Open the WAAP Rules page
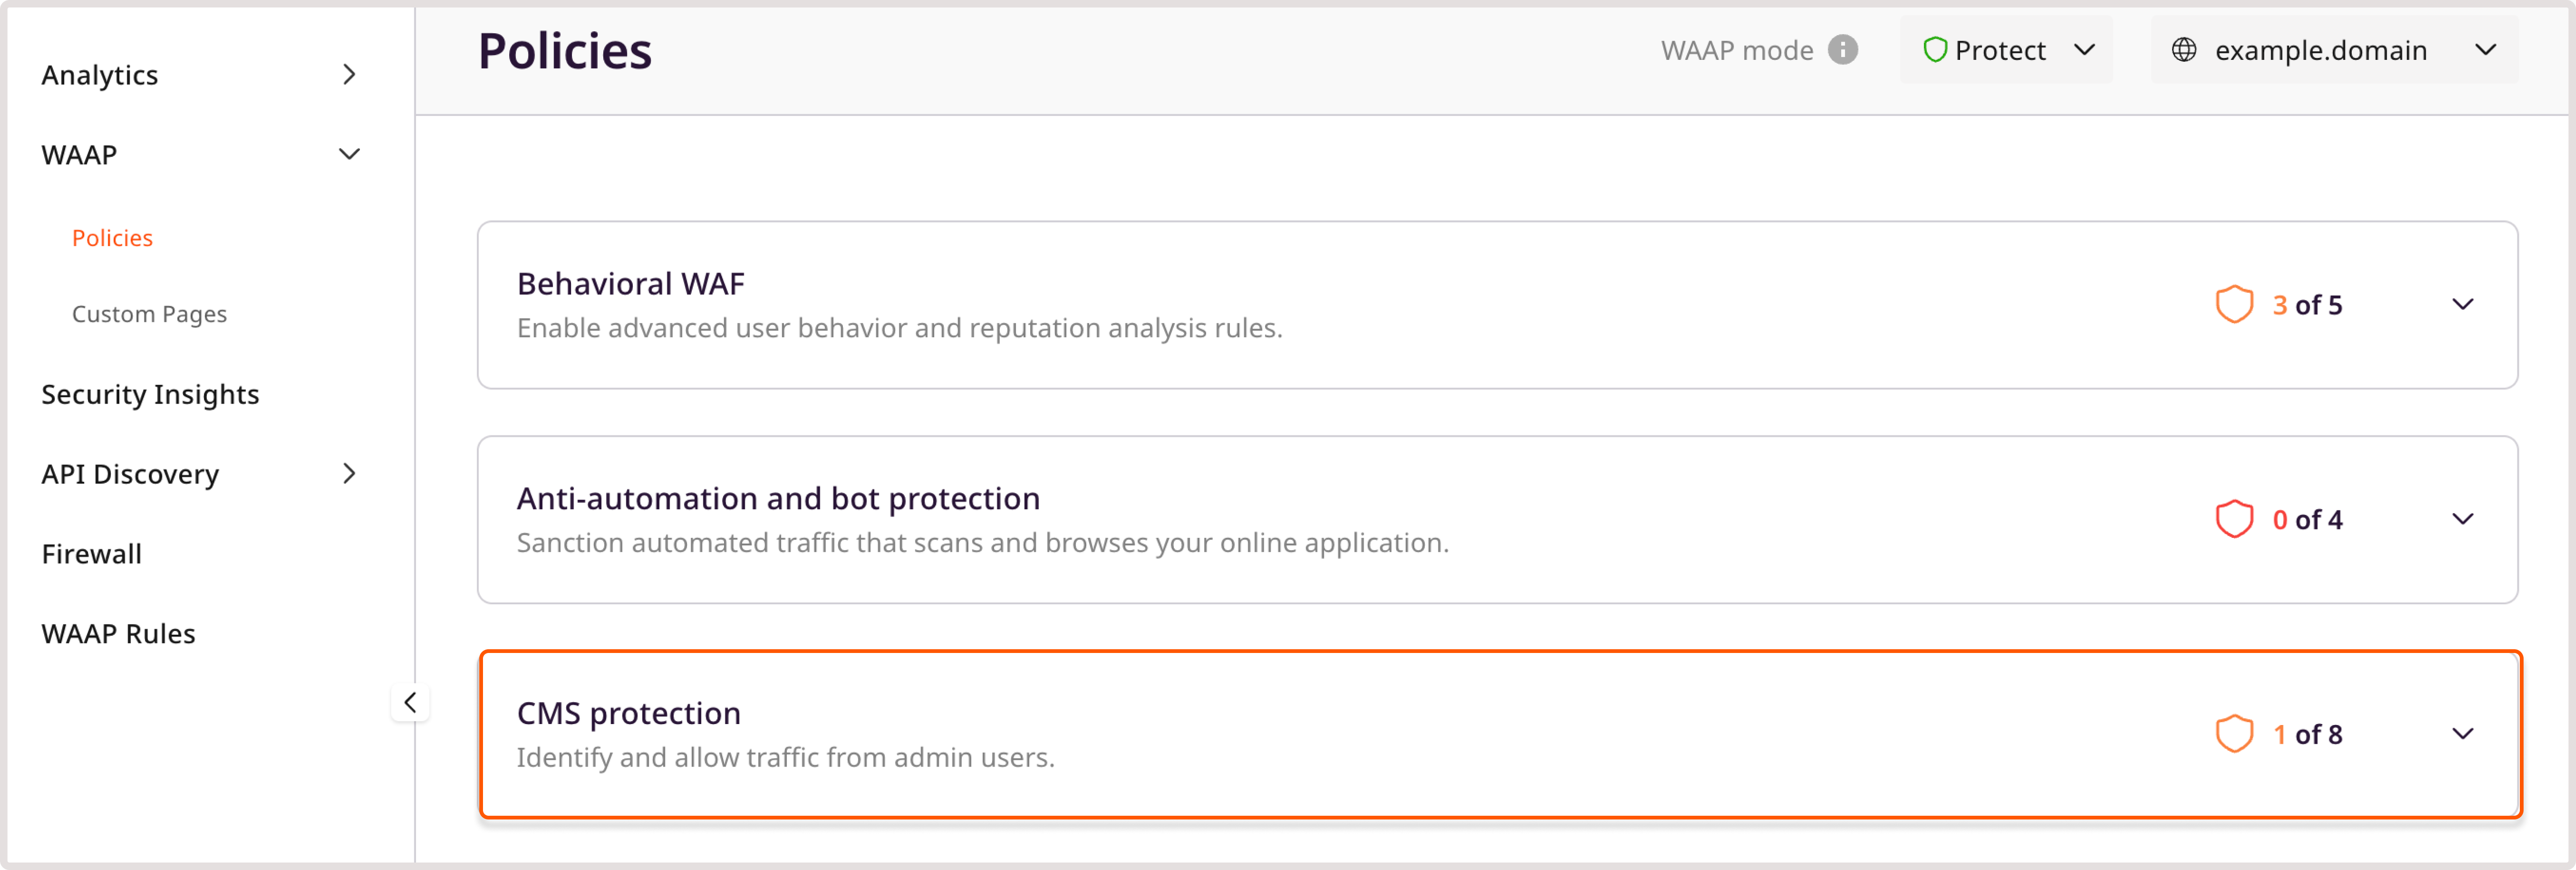 118,632
